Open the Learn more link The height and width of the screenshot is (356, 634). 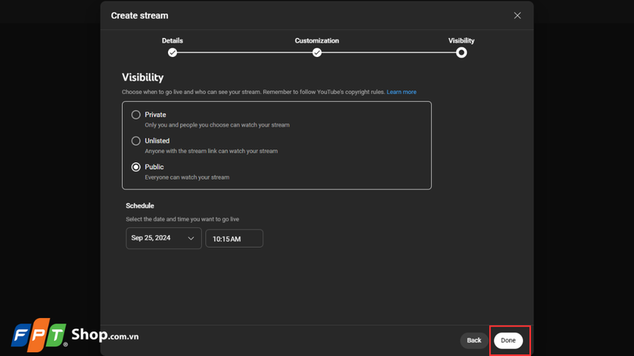pyautogui.click(x=401, y=92)
